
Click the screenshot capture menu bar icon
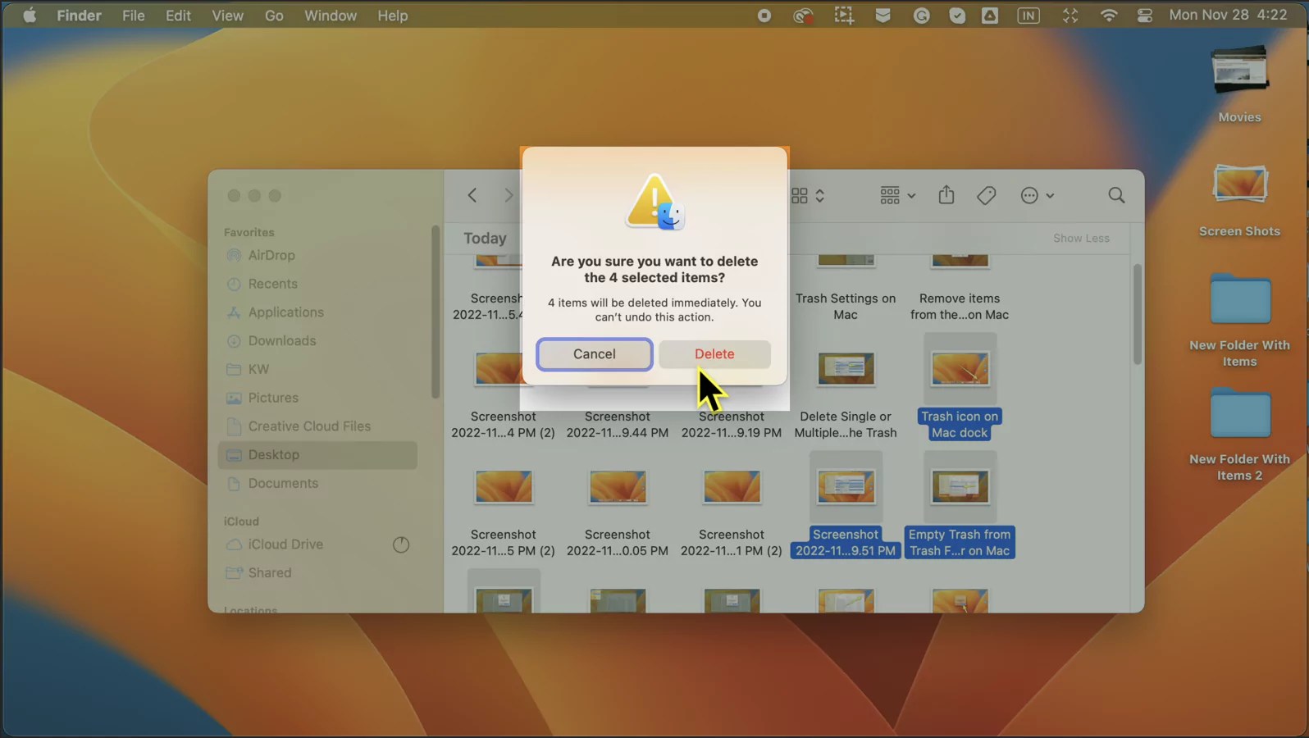[844, 16]
